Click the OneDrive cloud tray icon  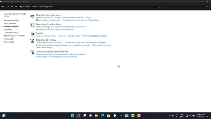pyautogui.click(x=173, y=116)
